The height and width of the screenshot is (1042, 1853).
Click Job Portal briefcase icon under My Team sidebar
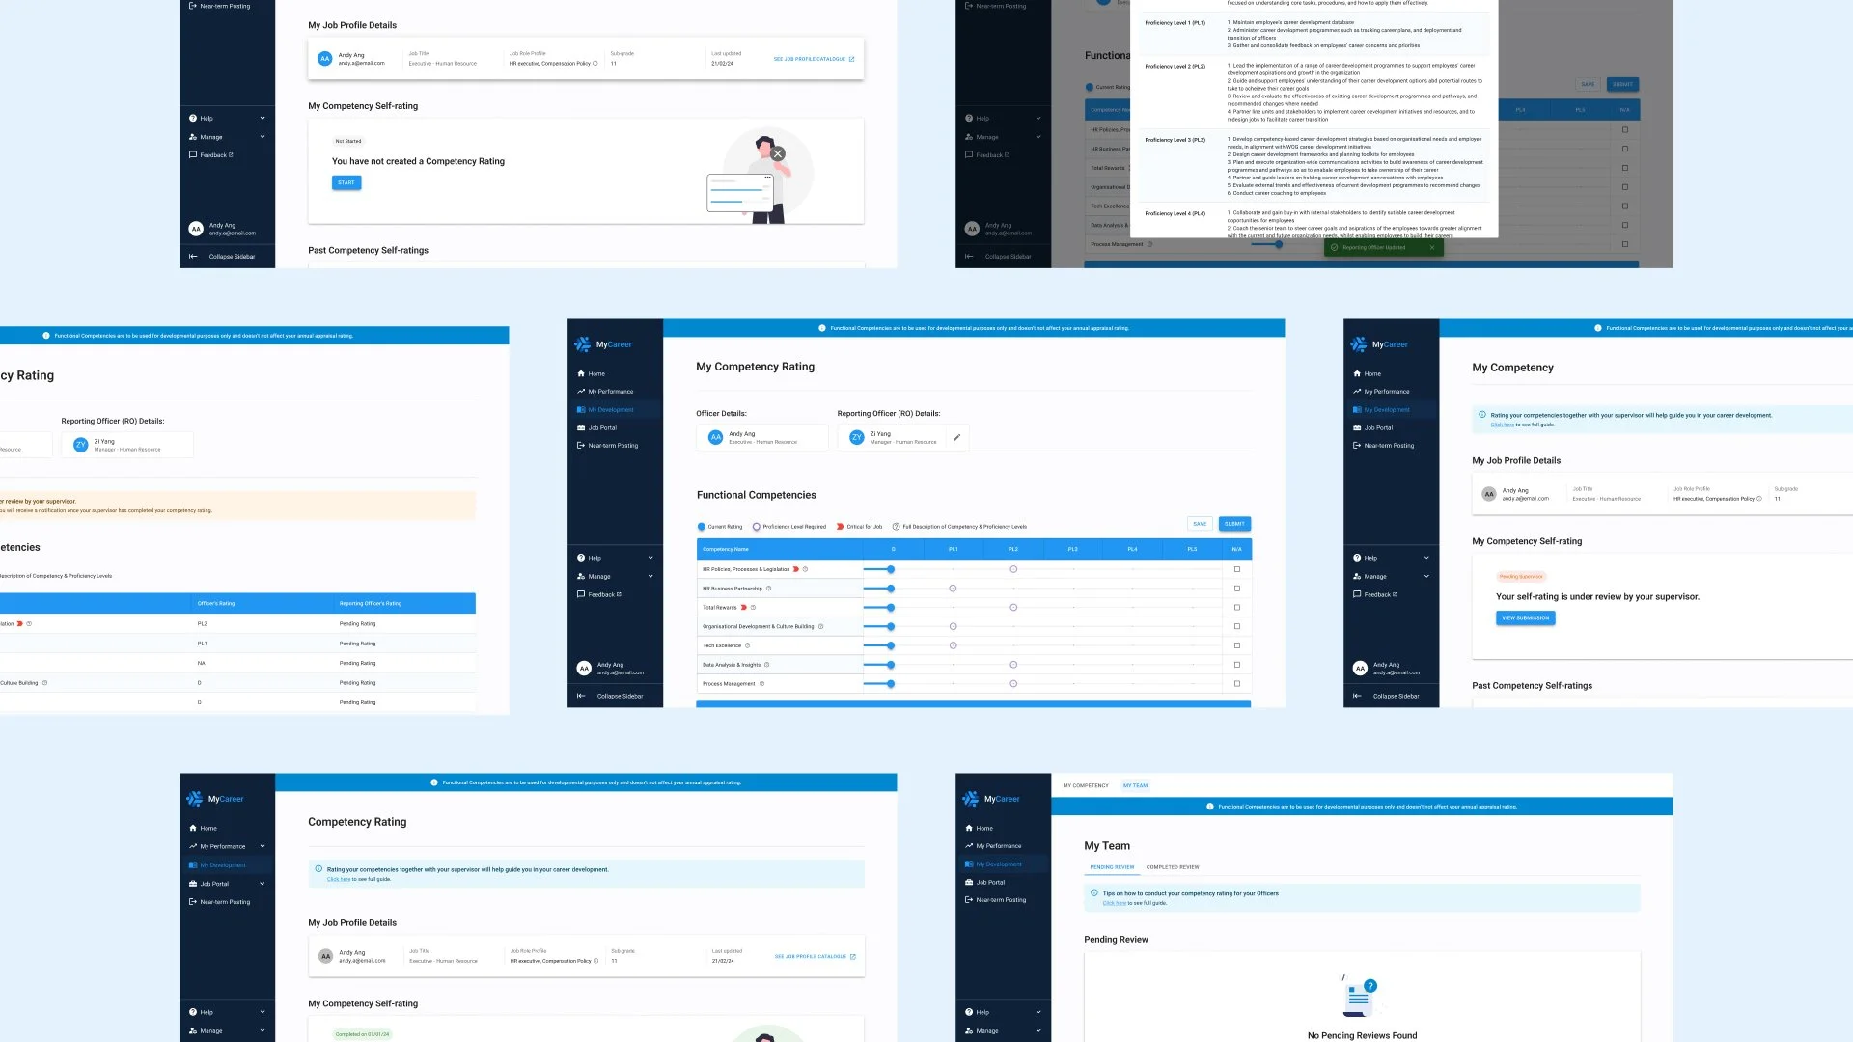[x=969, y=882]
